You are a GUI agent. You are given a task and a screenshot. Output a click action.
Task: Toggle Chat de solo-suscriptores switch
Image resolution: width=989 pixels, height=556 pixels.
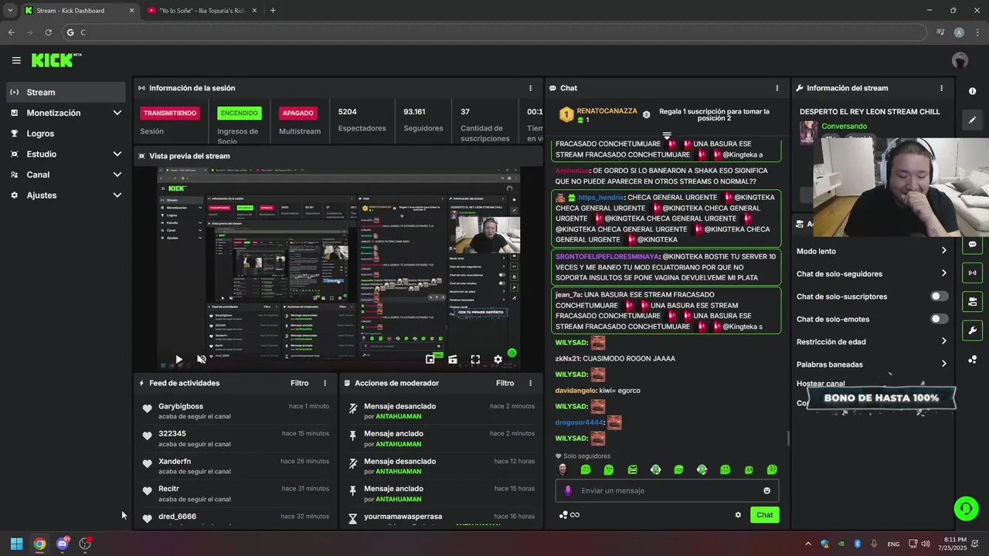(x=939, y=297)
